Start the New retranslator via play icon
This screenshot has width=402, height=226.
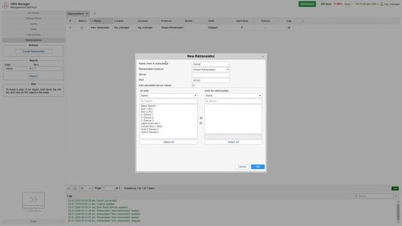tap(242, 28)
